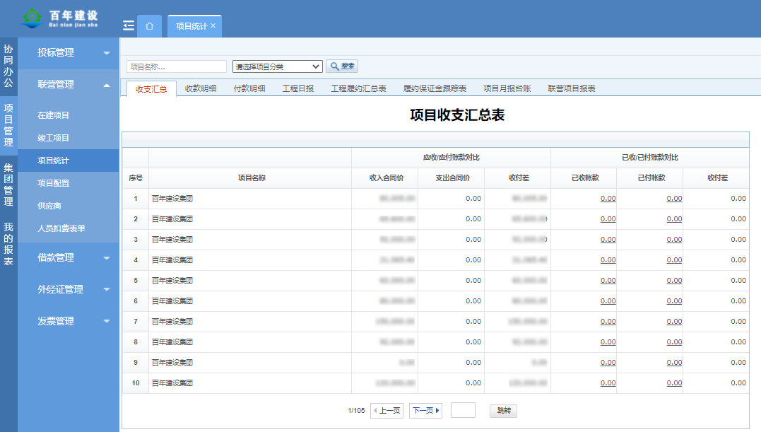Select row 2 project name 百年建设集团
Screen dimensions: 761x432
[x=172, y=219]
